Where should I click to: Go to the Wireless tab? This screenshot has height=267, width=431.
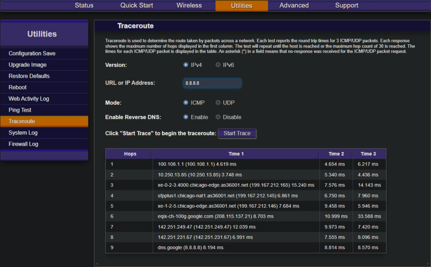click(189, 5)
